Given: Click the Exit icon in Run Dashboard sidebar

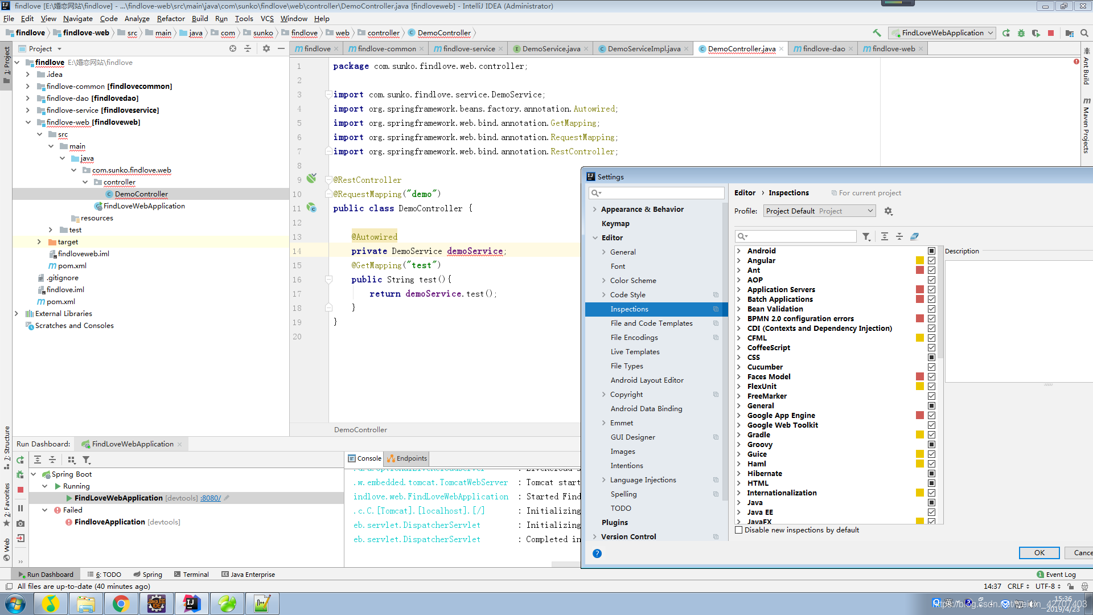Looking at the screenshot, I should 20,538.
